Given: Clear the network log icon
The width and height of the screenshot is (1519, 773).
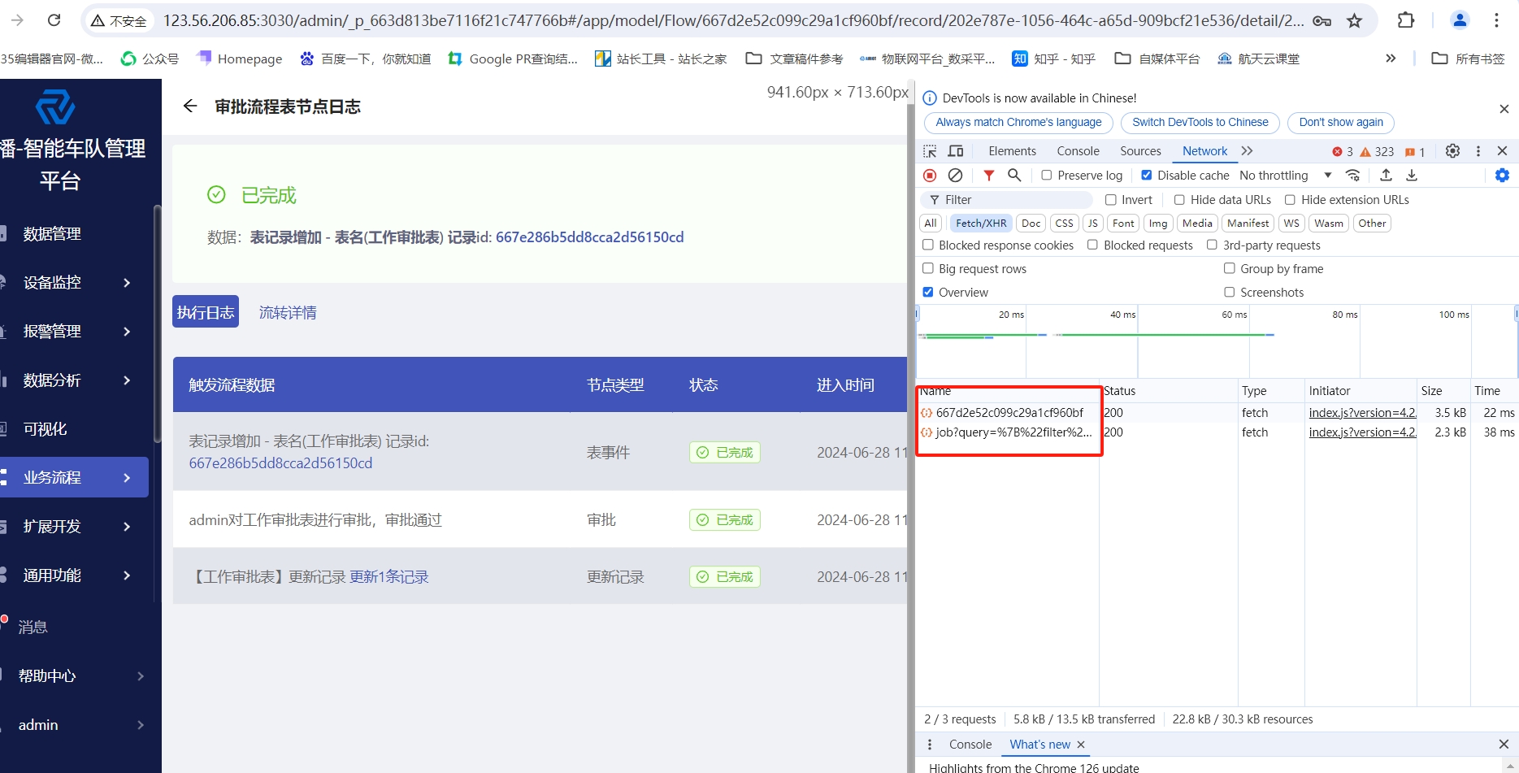Looking at the screenshot, I should (x=956, y=175).
